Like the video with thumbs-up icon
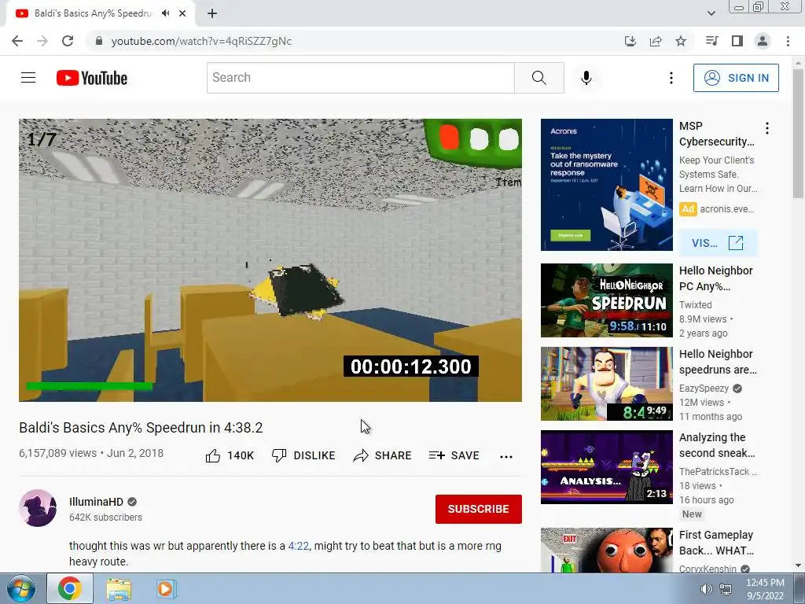The width and height of the screenshot is (805, 604). tap(213, 455)
